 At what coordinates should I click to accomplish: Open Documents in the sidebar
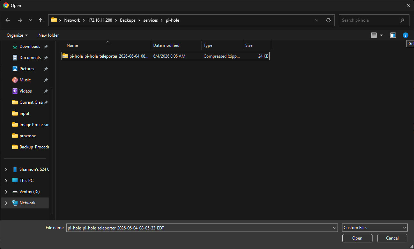click(x=30, y=58)
